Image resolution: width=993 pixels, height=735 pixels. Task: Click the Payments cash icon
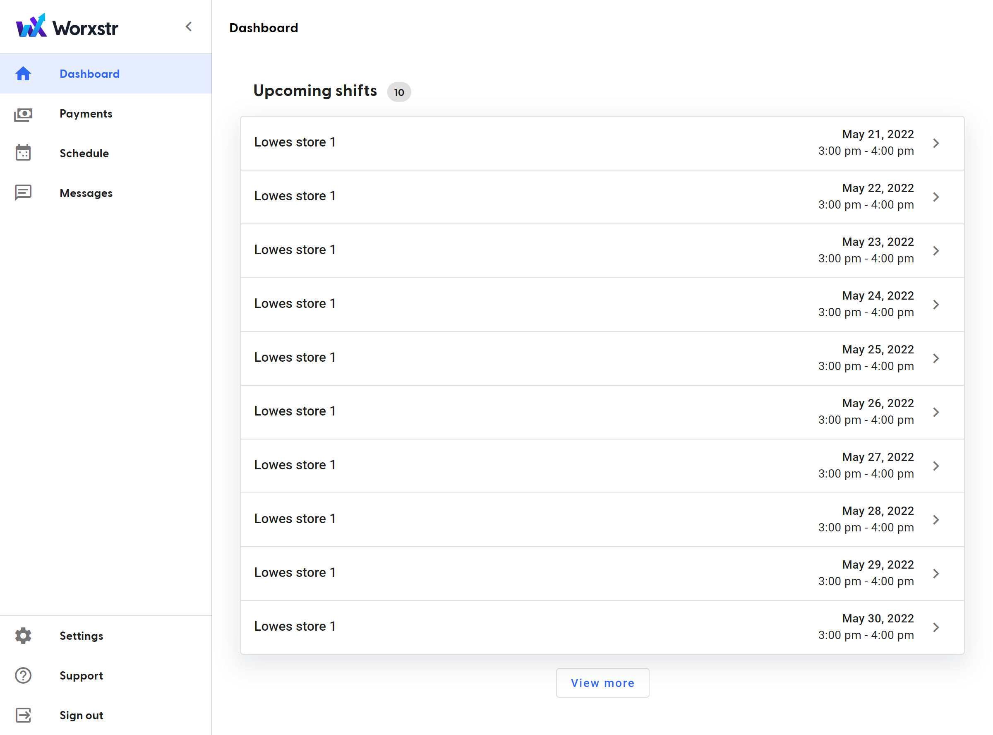pyautogui.click(x=23, y=114)
